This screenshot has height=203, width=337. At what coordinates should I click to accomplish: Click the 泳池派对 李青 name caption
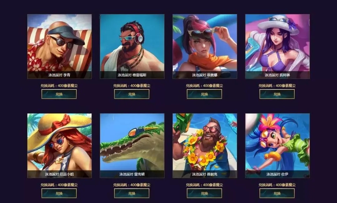click(x=59, y=75)
